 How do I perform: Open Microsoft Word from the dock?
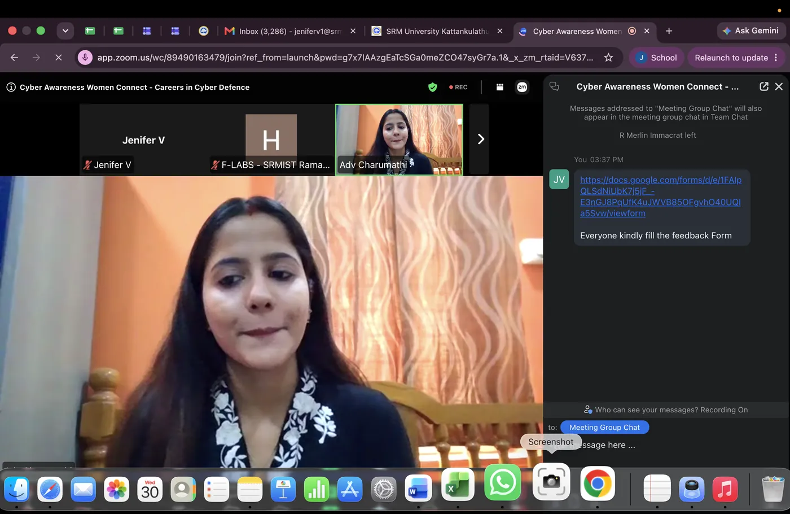(418, 488)
